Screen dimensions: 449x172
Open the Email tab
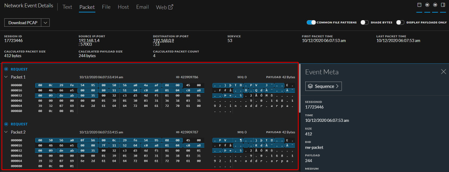pyautogui.click(x=142, y=7)
